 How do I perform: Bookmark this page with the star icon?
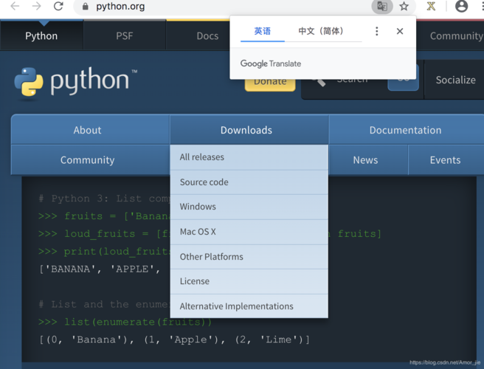(x=404, y=6)
